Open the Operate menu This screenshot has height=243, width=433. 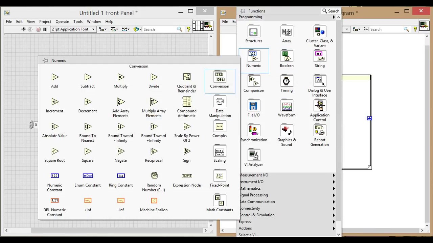tap(62, 22)
